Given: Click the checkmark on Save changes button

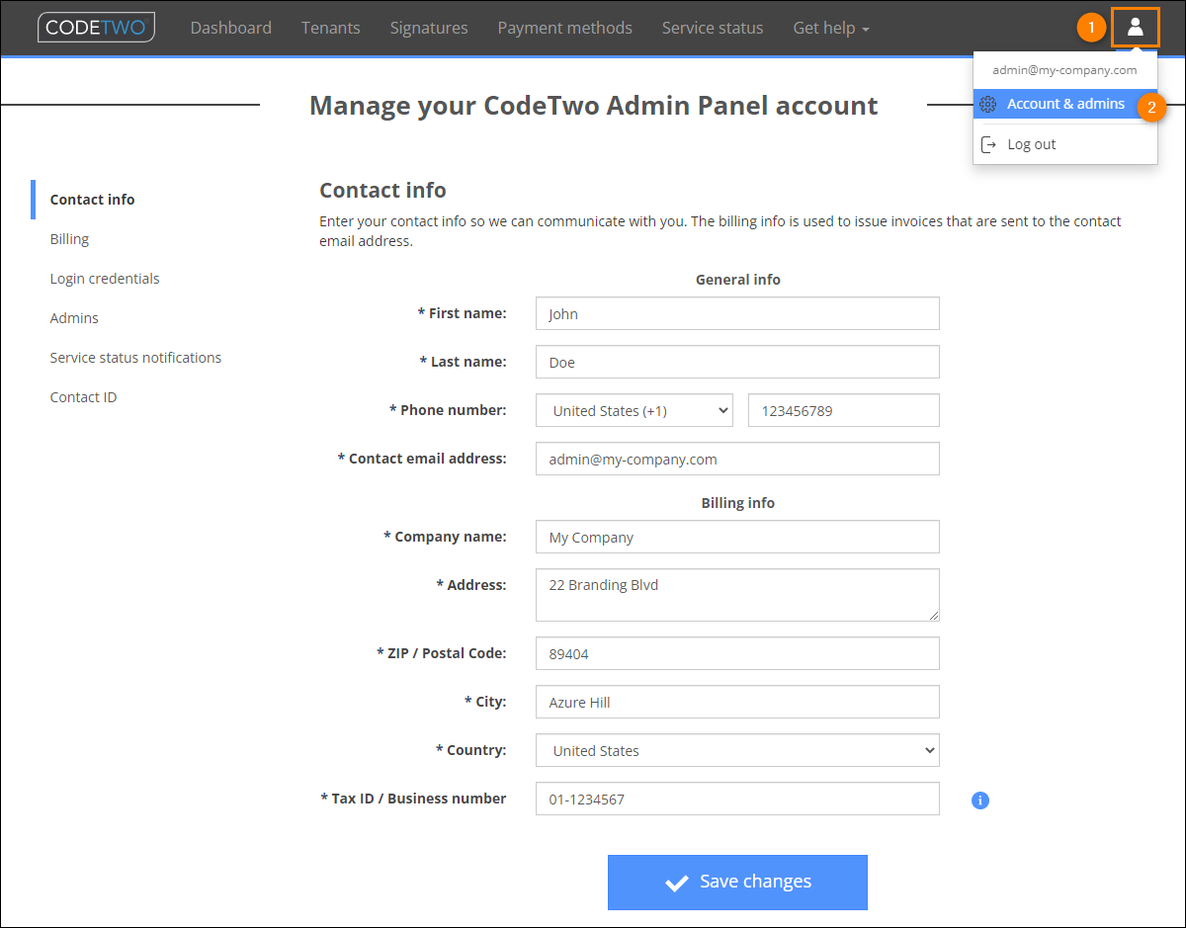Looking at the screenshot, I should point(677,882).
